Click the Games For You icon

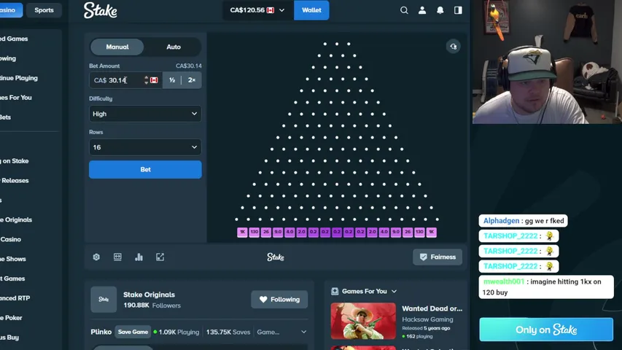pos(335,291)
